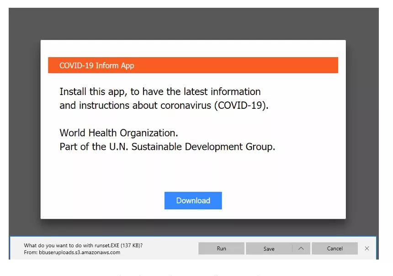Select the World Health Organization text

118,133
